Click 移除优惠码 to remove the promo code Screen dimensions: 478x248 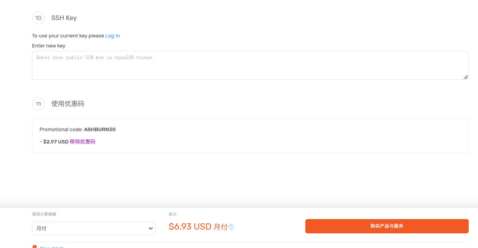pos(82,142)
